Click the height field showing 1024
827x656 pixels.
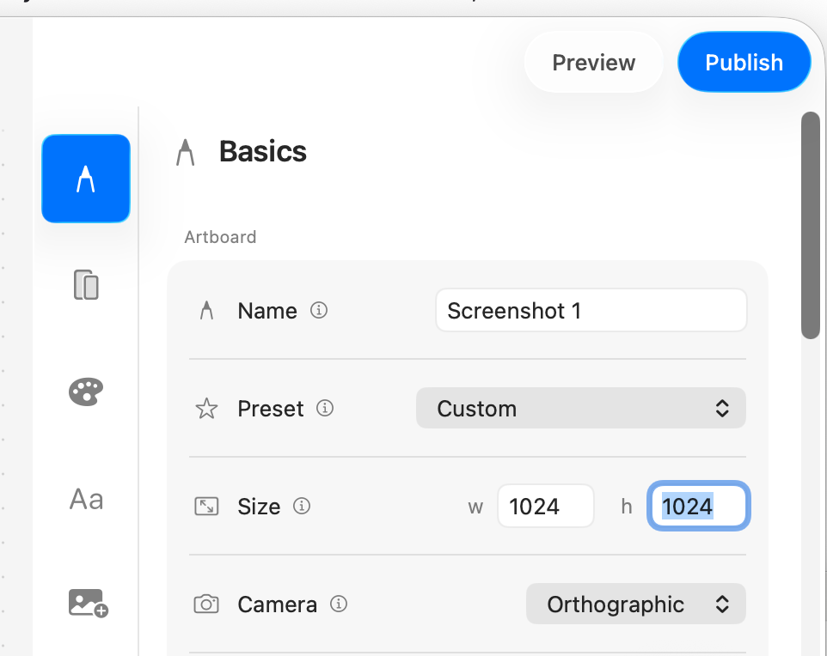tap(698, 506)
